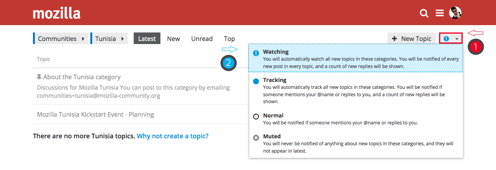Choose the Muted notification option

[272, 136]
